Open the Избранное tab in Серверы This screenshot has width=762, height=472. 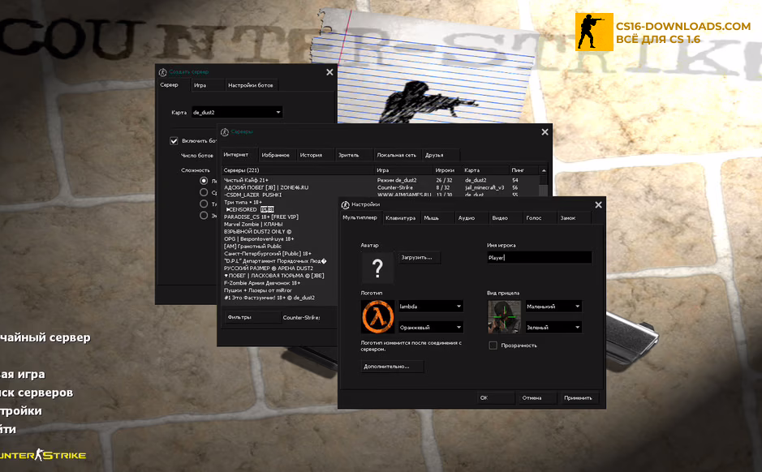(x=276, y=156)
